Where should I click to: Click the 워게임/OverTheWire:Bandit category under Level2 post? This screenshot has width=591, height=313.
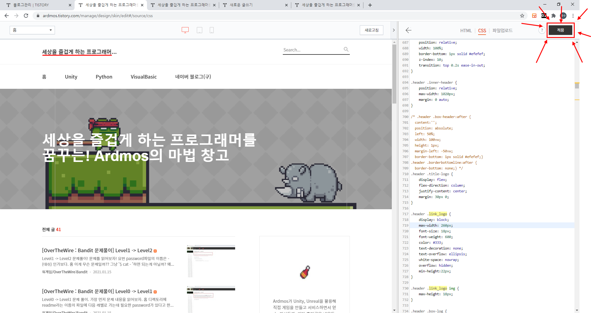(65, 272)
